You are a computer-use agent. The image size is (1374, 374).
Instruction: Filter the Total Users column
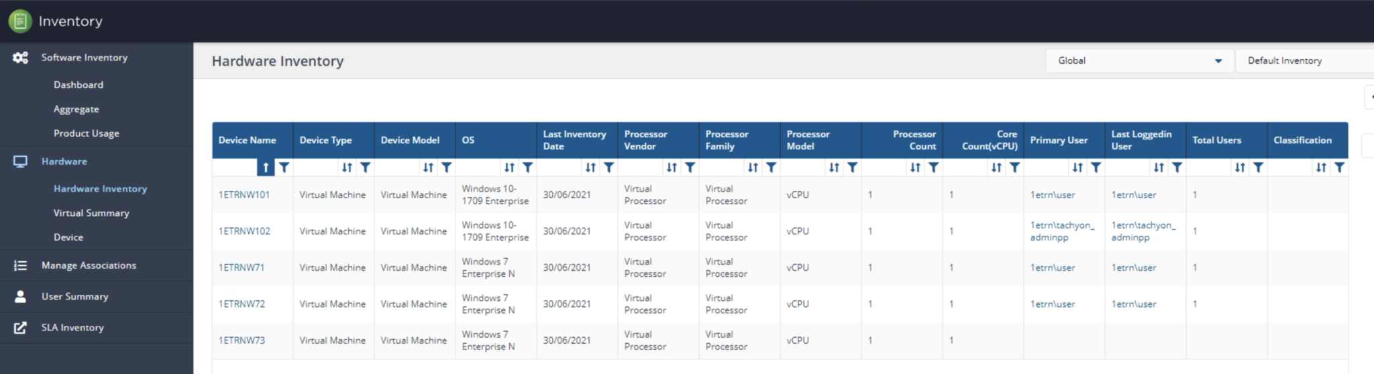click(1259, 168)
